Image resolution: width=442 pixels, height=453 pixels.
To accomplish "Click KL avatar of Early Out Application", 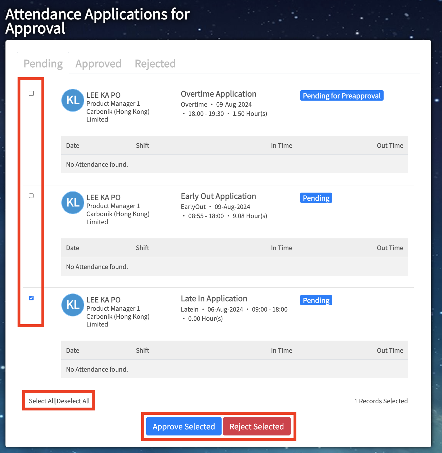I will [73, 203].
